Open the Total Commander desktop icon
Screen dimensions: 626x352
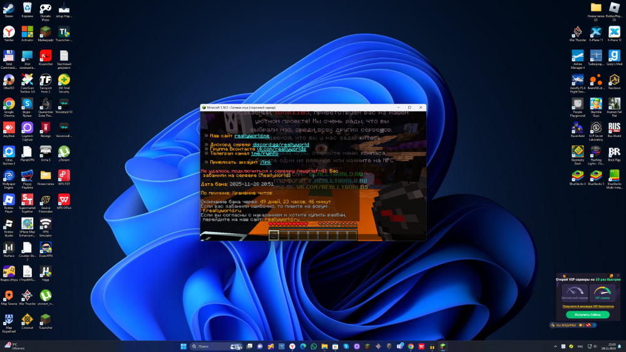click(9, 59)
